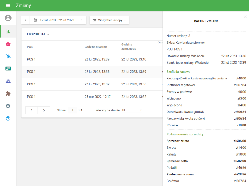Close the Raport zmiany panel
249x186 pixels.
[x=245, y=17]
